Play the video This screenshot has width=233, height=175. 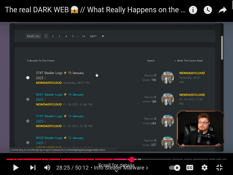16,168
